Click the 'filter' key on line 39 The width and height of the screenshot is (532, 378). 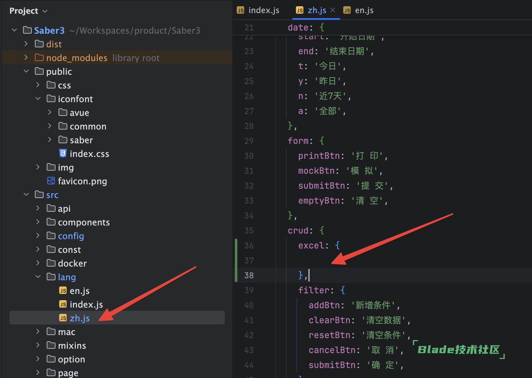click(314, 290)
